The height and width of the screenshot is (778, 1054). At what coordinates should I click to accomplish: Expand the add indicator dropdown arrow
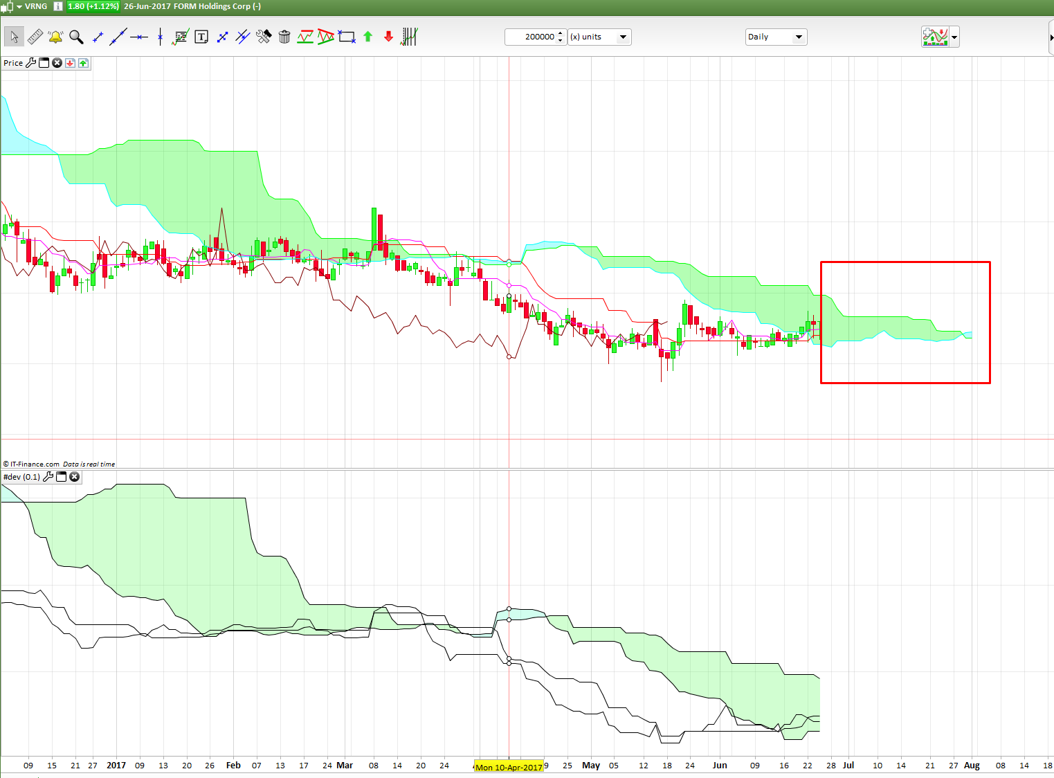click(x=955, y=37)
